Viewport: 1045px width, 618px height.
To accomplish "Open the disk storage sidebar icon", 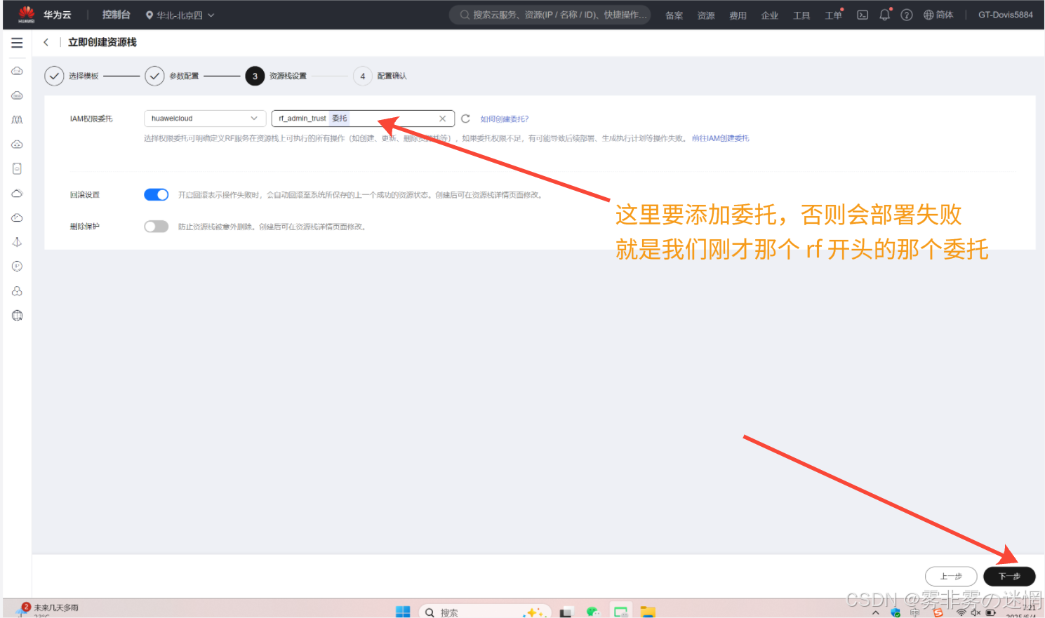I will (17, 168).
